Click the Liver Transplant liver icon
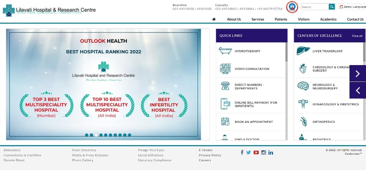The height and width of the screenshot is (170, 366). click(303, 51)
